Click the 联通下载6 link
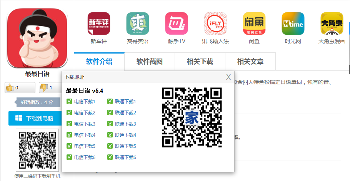Image resolution: width=350 pixels, height=181 pixels. pyautogui.click(x=126, y=158)
